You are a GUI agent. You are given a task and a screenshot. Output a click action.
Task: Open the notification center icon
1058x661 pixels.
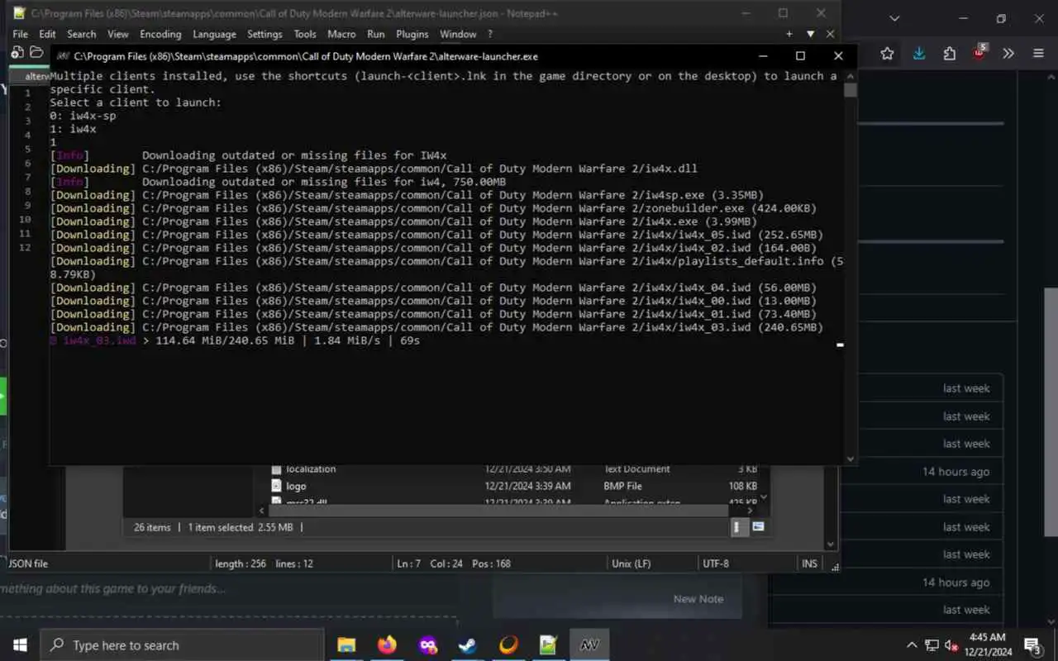pos(1032,645)
